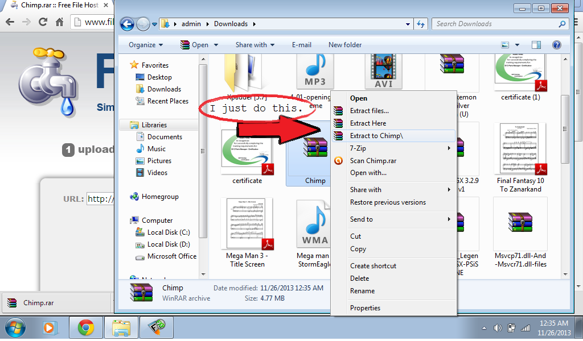Select Mega Man 3 - Title Screen PDF
This screenshot has height=341, width=583.
tap(247, 233)
